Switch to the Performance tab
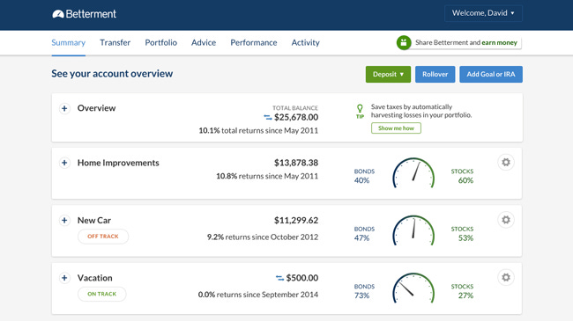Image resolution: width=573 pixels, height=321 pixels. pyautogui.click(x=254, y=43)
